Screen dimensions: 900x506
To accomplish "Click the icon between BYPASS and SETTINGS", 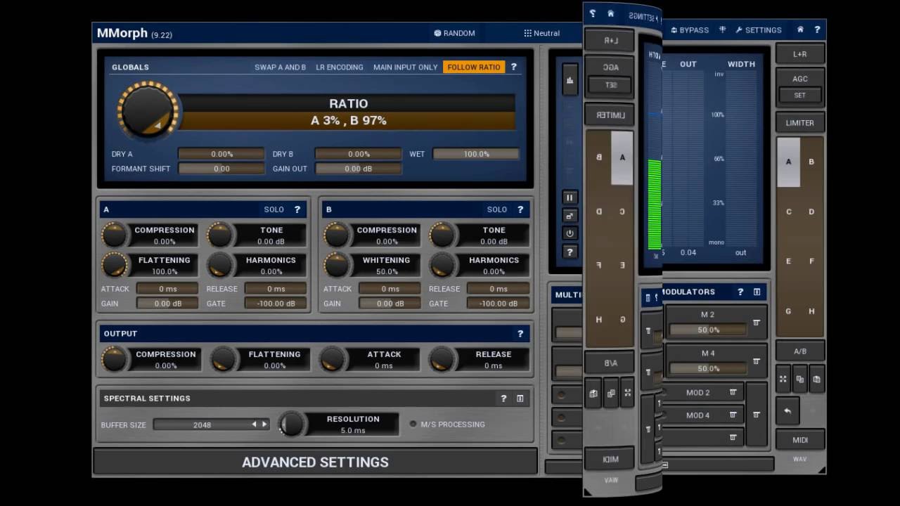I will 722,30.
